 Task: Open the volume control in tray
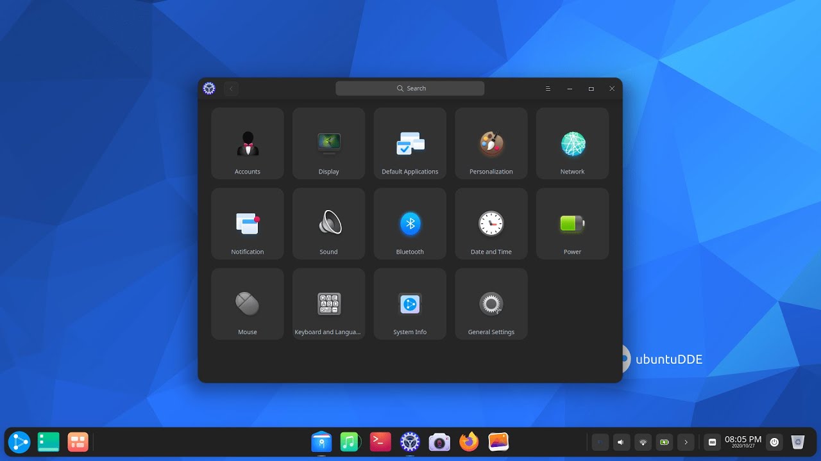(620, 442)
